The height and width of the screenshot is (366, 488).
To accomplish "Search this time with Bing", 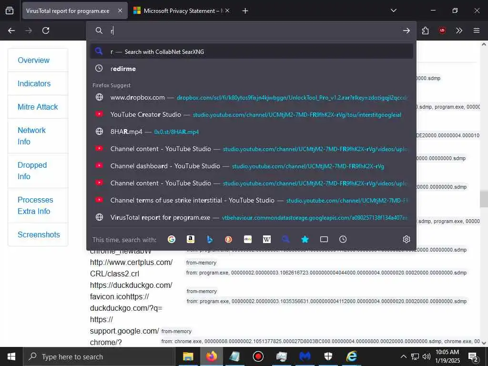I will [x=210, y=239].
